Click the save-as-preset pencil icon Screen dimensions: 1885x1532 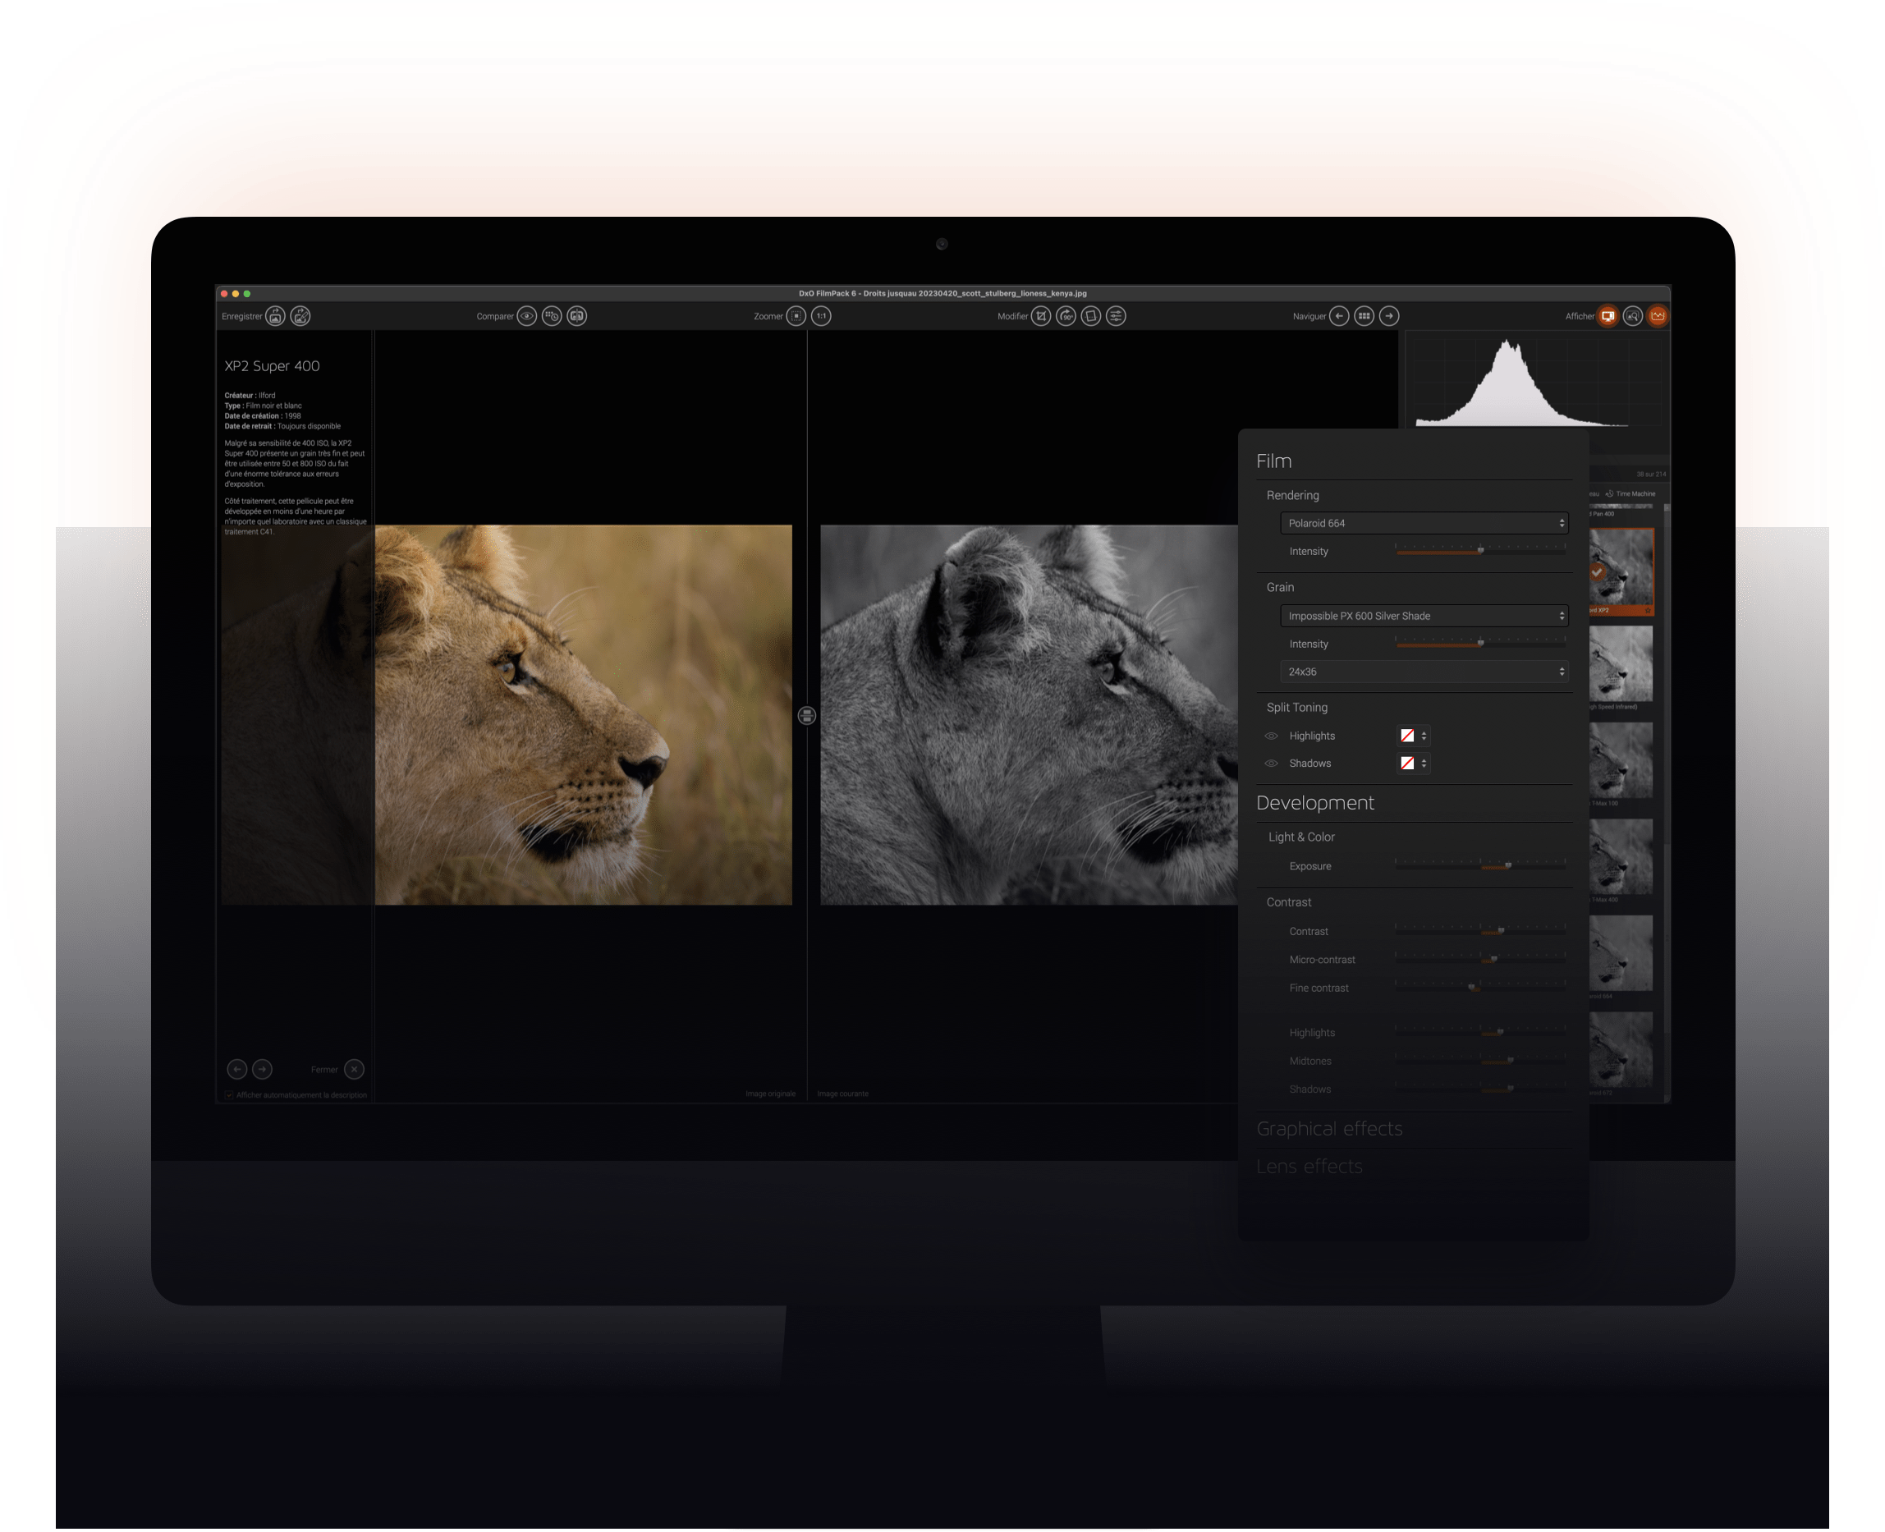point(300,316)
